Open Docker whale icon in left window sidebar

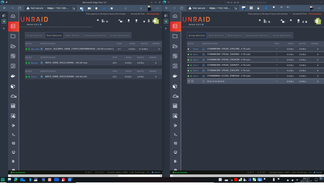click(x=13, y=76)
